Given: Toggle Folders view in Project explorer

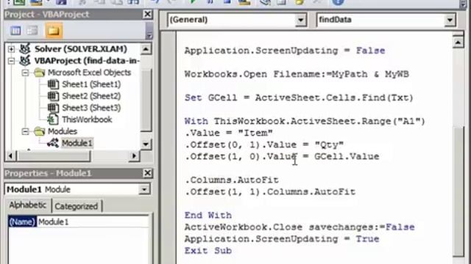Looking at the screenshot, I should 54,31.
